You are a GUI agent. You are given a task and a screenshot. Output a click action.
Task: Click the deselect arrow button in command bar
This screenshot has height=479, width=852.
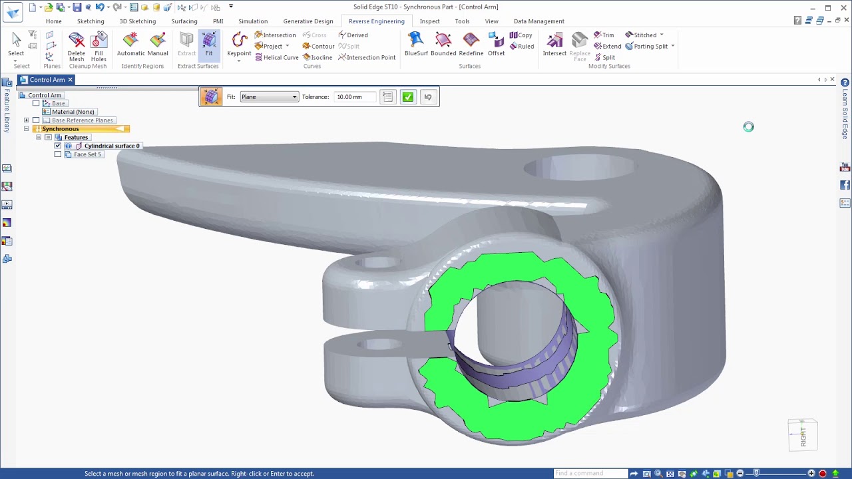pyautogui.click(x=428, y=97)
